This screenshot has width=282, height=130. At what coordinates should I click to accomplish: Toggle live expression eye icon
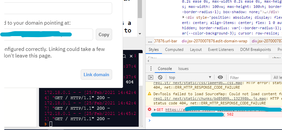(x=220, y=77)
